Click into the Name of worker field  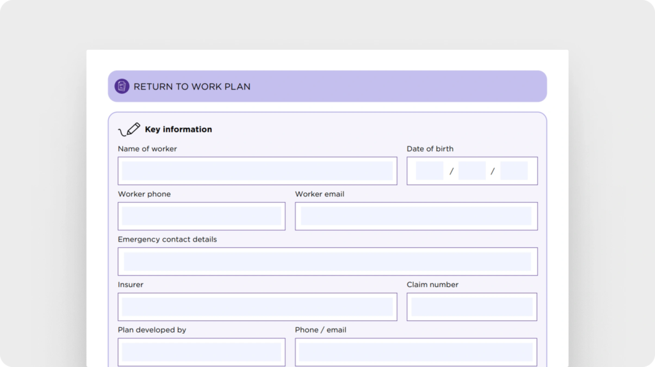(x=257, y=171)
